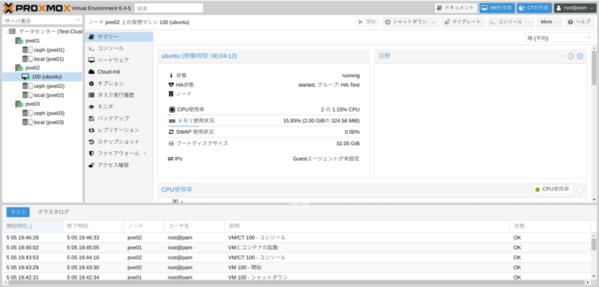
Task: Open タスク実行履歴 menu item
Action: click(119, 95)
